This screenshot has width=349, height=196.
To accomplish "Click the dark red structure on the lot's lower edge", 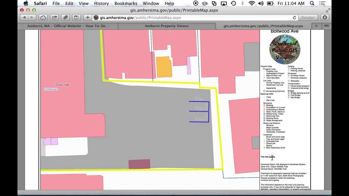I will click(139, 164).
